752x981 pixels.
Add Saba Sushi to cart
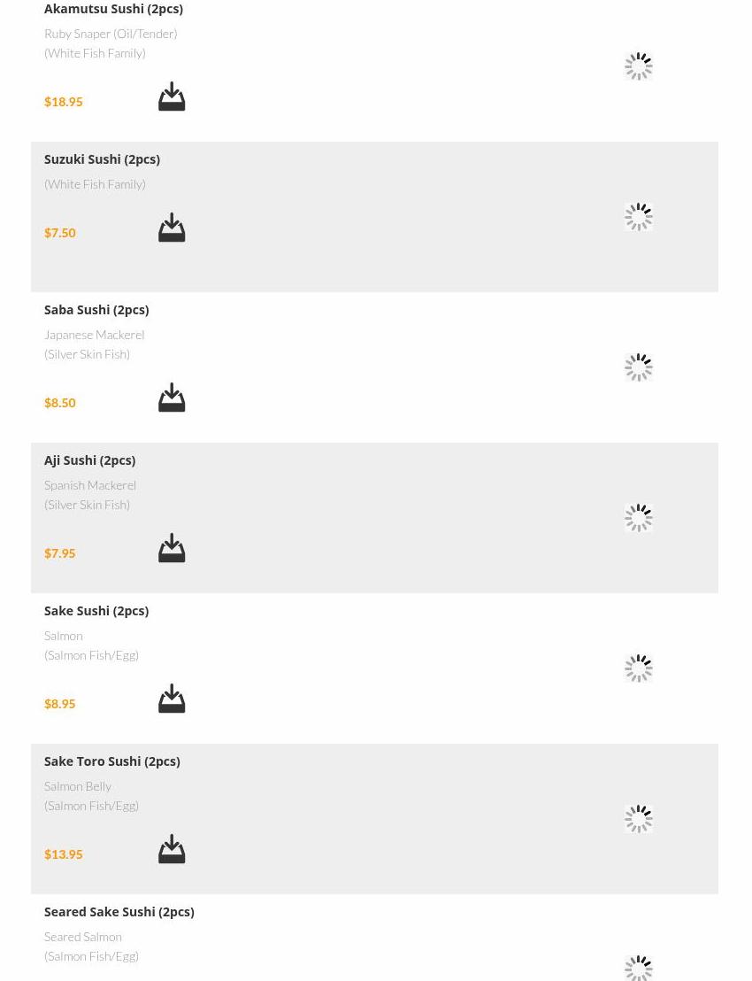point(172,398)
